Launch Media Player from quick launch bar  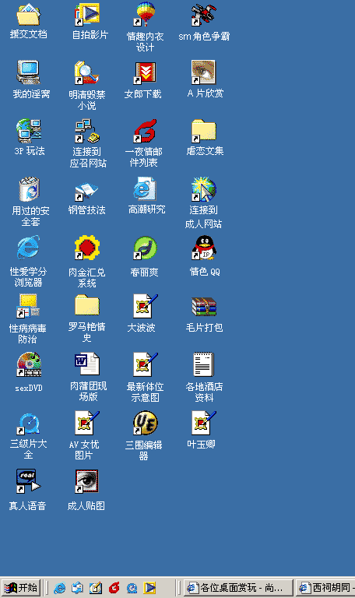point(149,588)
